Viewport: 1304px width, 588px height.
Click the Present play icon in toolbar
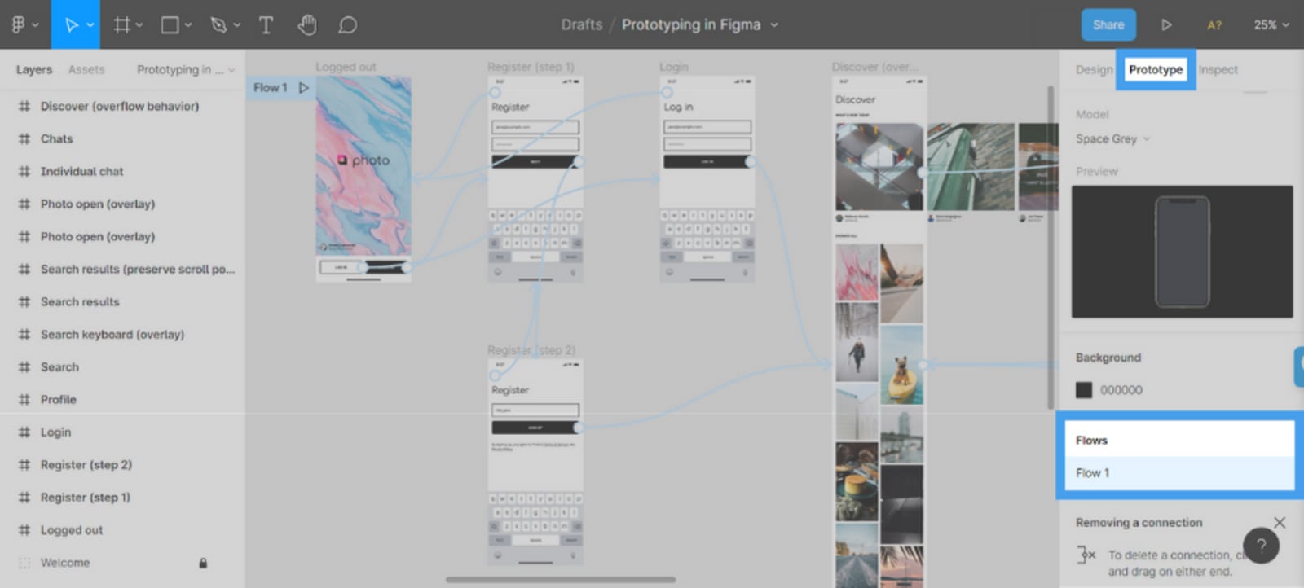[x=1166, y=24]
